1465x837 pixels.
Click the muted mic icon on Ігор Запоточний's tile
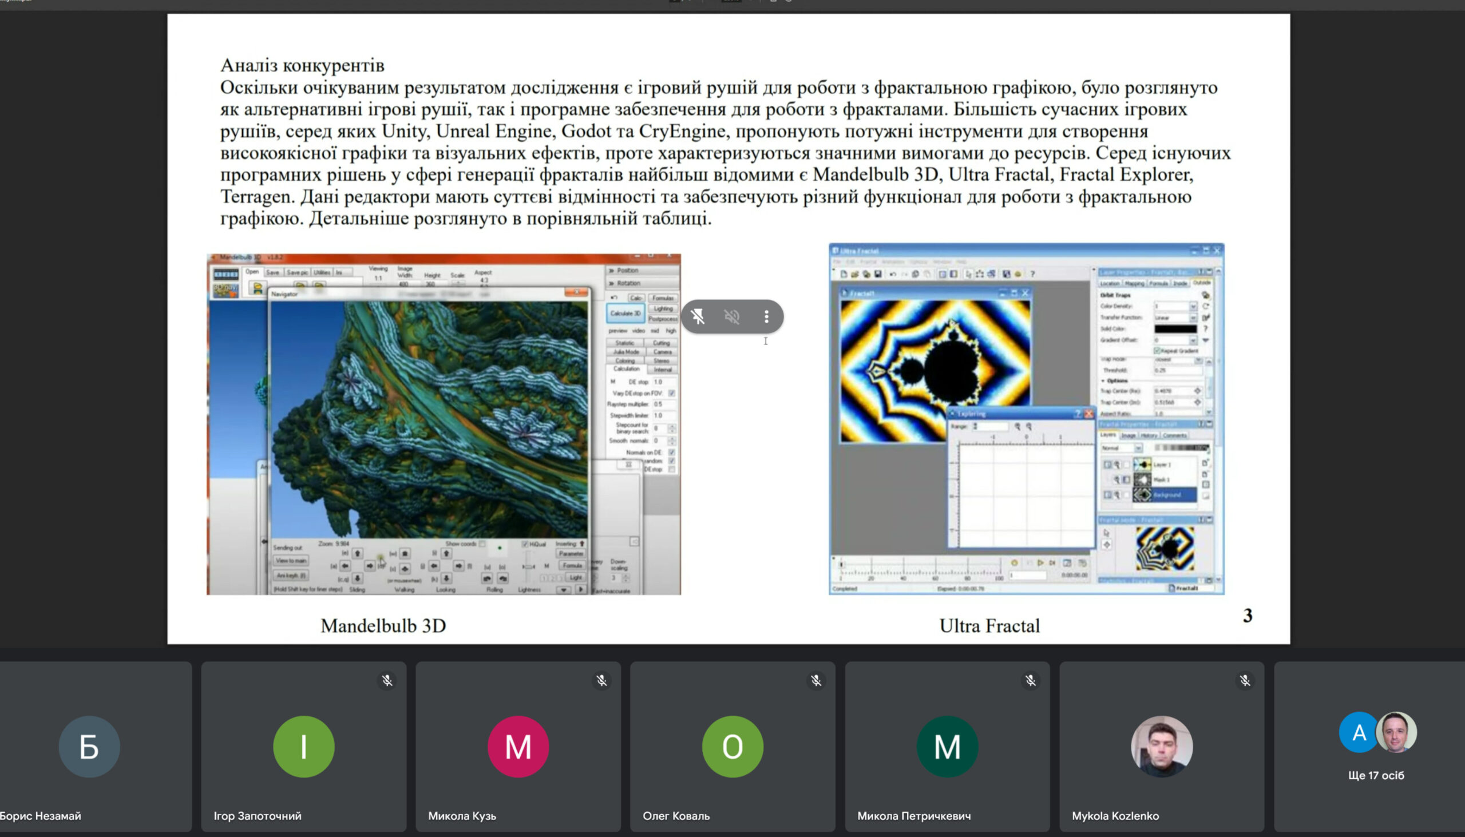(x=387, y=681)
